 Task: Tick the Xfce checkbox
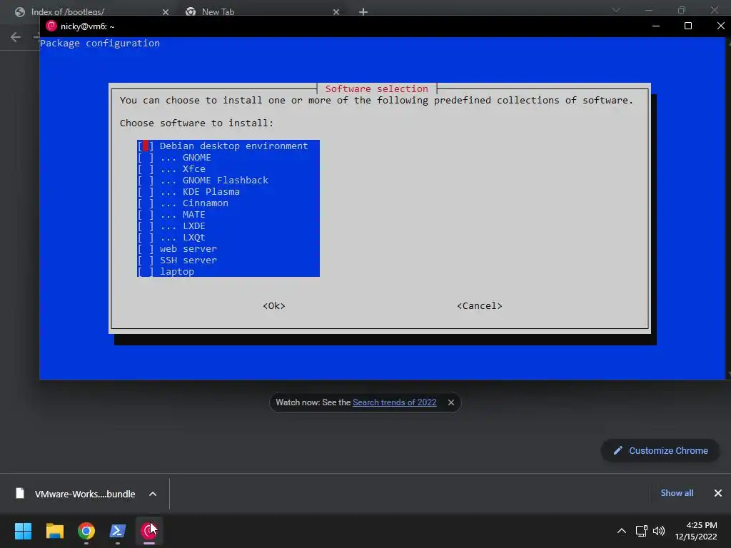click(146, 168)
